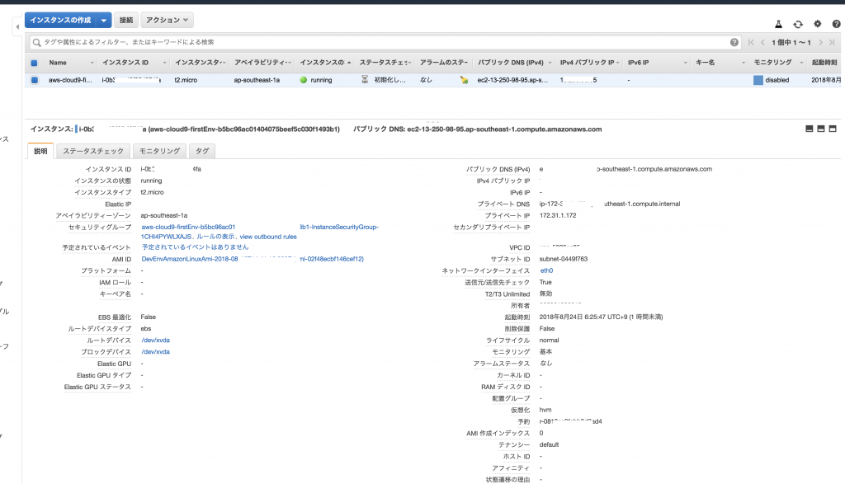Maximize the details pane layout
The image size is (845, 484).
point(833,129)
